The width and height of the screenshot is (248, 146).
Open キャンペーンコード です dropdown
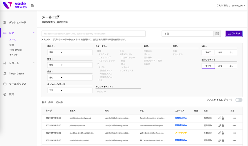56,90
